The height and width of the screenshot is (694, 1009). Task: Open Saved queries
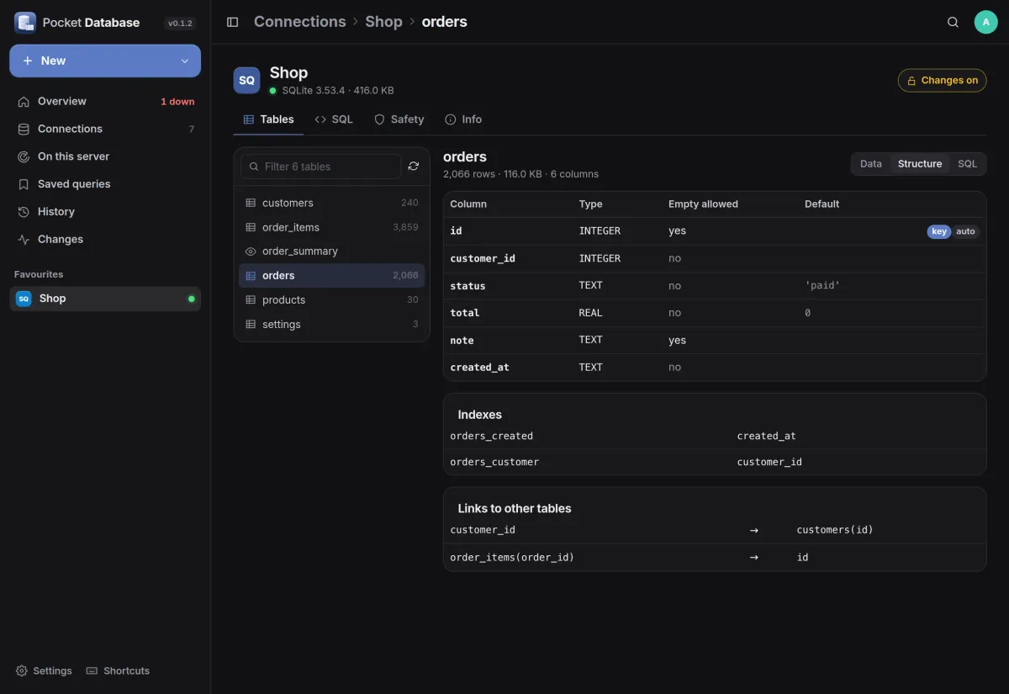105,184
